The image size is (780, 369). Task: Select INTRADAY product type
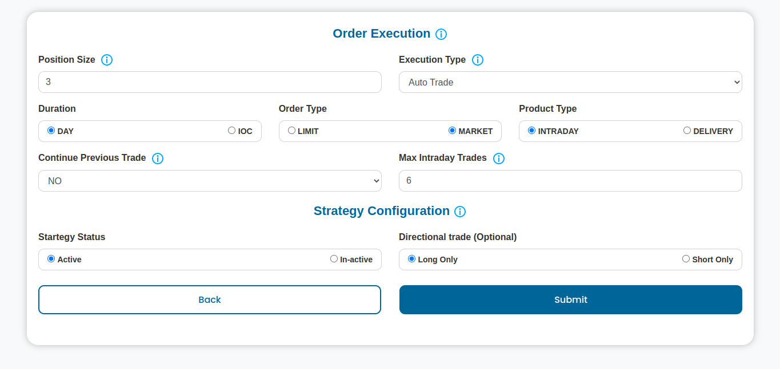pyautogui.click(x=531, y=131)
